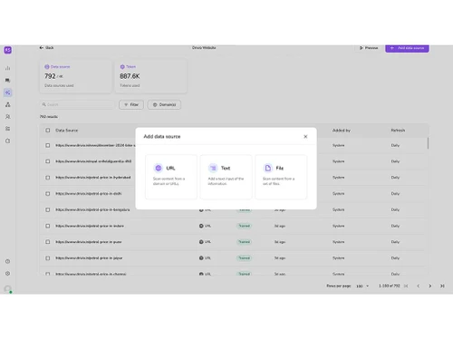Open the contacts person sidebar icon
Screen dimensions: 453x340
[8, 117]
